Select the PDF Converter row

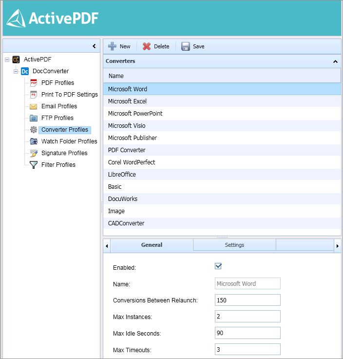[222, 150]
